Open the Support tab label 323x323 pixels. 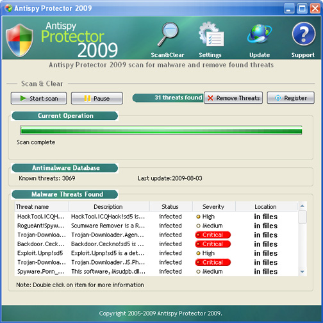click(303, 55)
